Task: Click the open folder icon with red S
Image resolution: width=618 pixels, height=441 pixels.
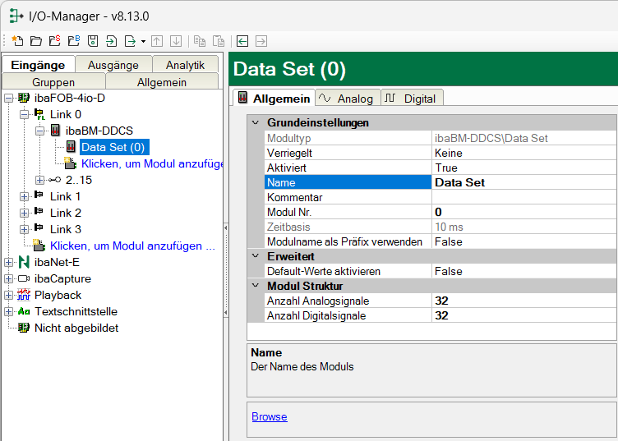Action: [x=54, y=41]
